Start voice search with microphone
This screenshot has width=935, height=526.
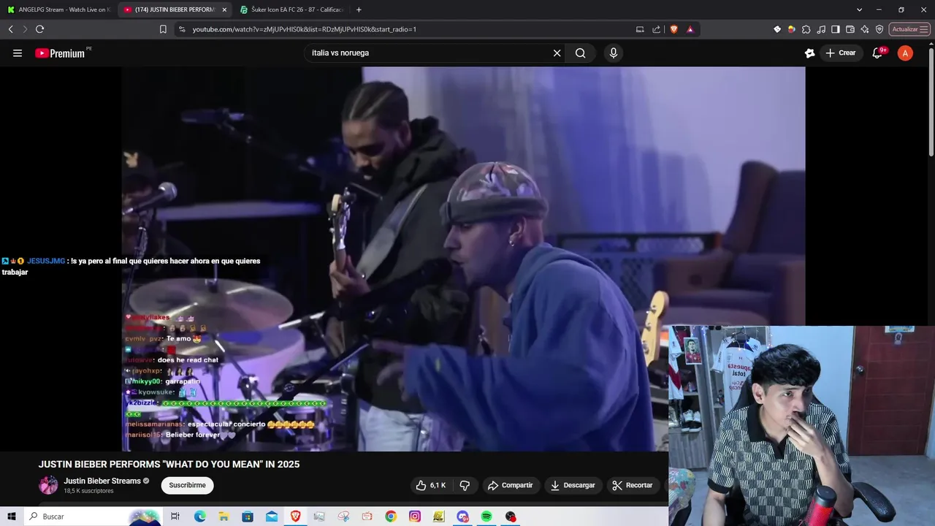pyautogui.click(x=614, y=53)
